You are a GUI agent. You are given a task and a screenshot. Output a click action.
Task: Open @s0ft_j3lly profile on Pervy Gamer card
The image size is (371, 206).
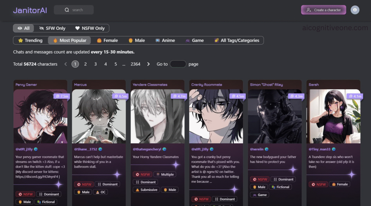24,149
